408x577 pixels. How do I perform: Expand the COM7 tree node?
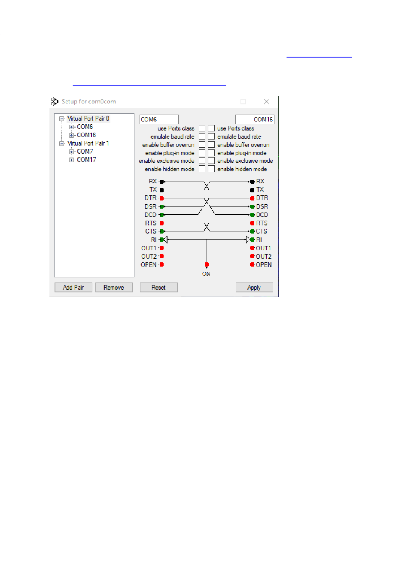pyautogui.click(x=71, y=152)
